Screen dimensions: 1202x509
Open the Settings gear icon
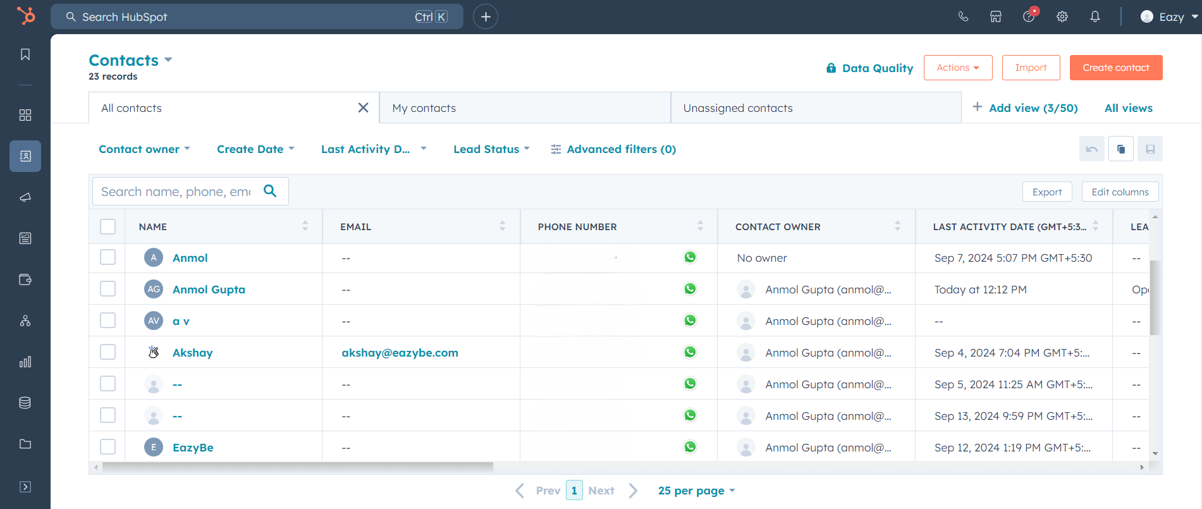coord(1062,17)
